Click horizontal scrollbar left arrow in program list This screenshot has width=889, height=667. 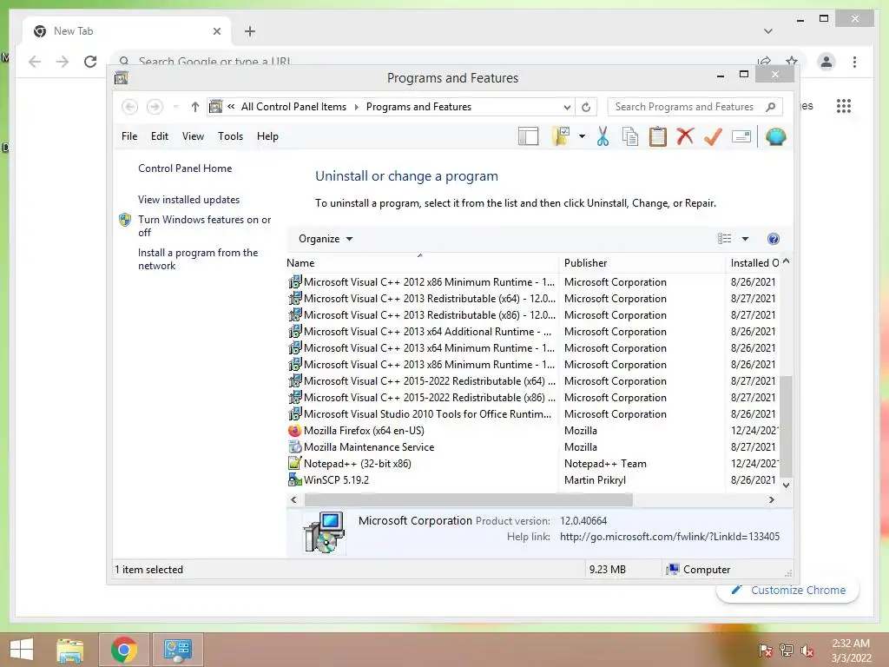pyautogui.click(x=293, y=499)
